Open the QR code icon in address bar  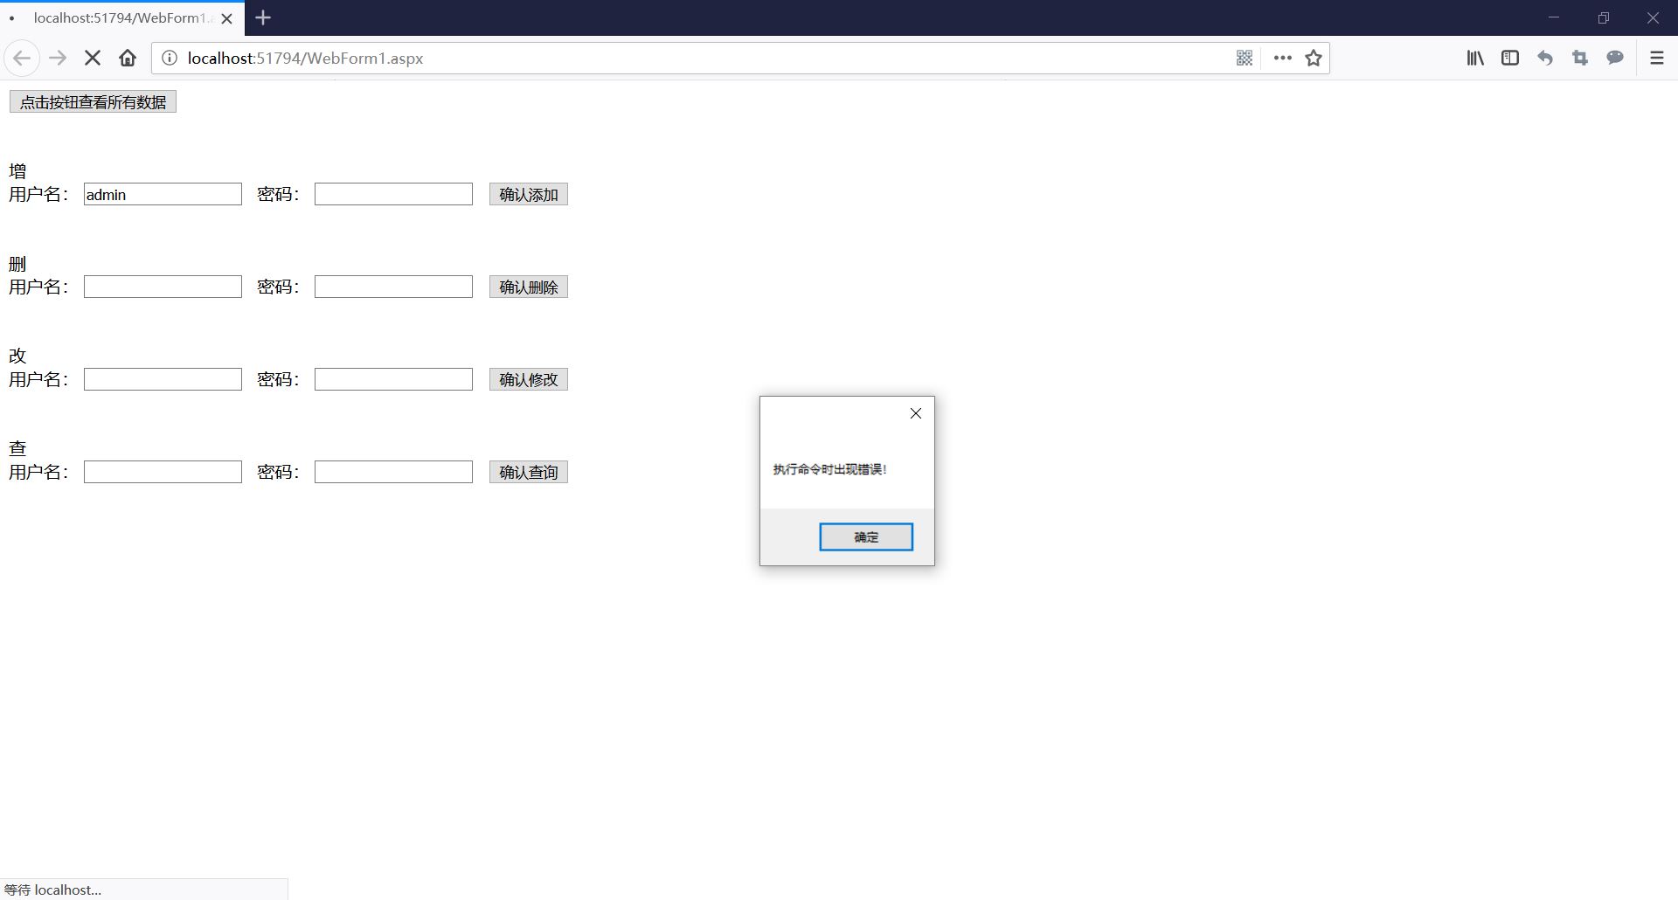(1245, 58)
